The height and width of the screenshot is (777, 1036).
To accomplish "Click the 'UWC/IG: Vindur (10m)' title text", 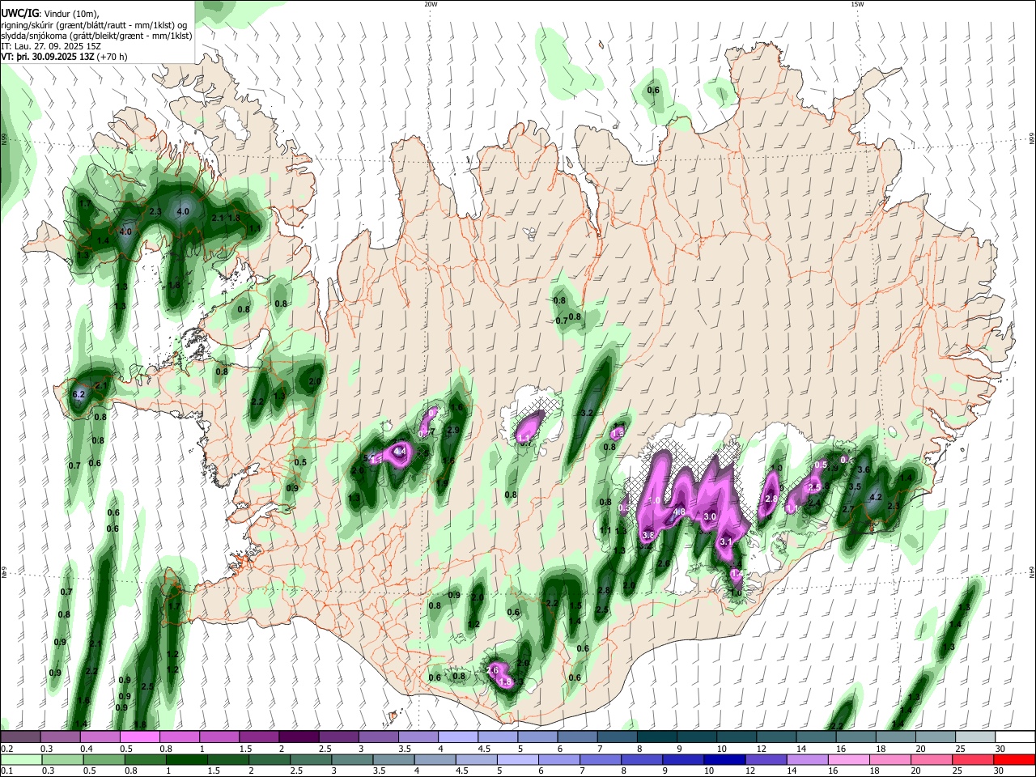I will point(49,14).
